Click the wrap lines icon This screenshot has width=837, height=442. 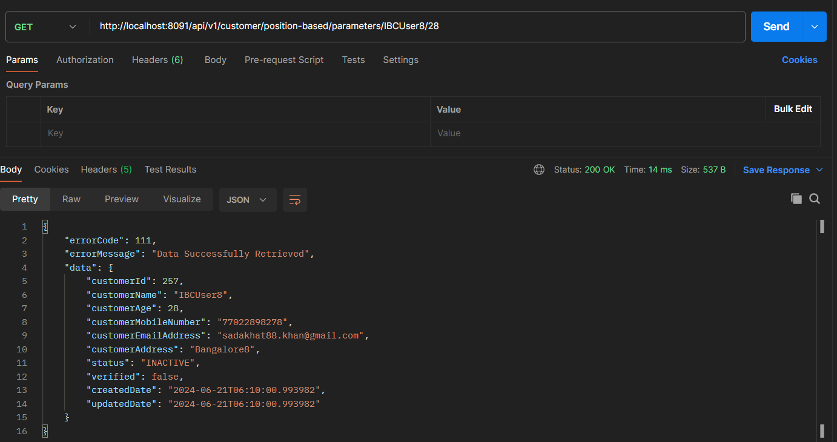(x=295, y=200)
